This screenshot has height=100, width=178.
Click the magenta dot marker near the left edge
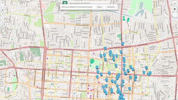14,76
